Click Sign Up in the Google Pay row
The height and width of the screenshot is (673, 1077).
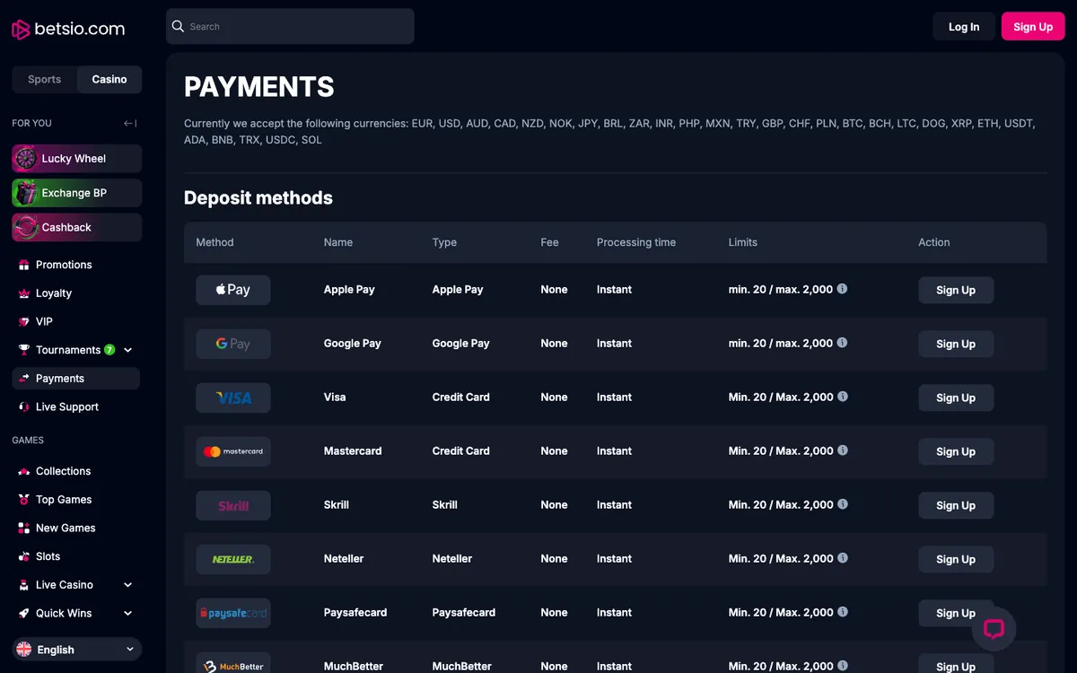tap(956, 344)
